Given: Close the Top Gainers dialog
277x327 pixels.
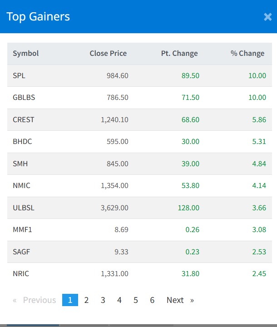Looking at the screenshot, I should [267, 17].
